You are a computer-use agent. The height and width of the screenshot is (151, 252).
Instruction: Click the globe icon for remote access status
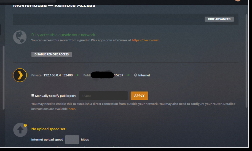[x=20, y=37]
